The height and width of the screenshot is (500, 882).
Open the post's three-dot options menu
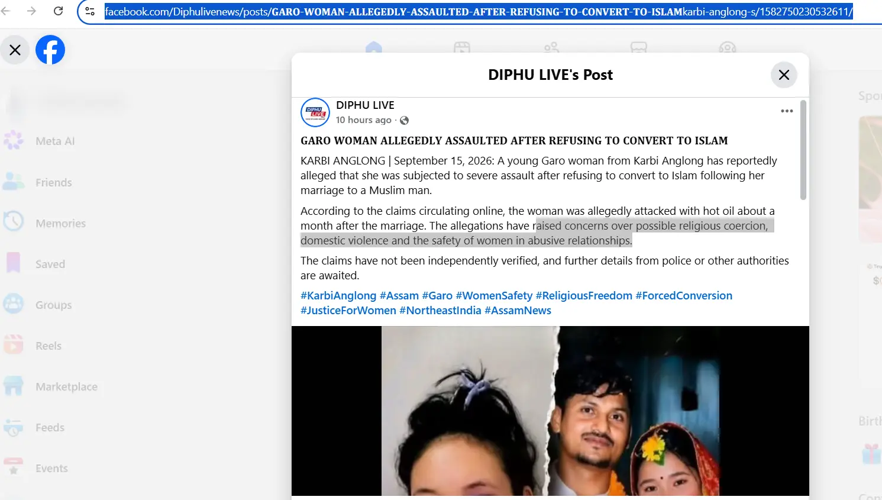pyautogui.click(x=787, y=111)
